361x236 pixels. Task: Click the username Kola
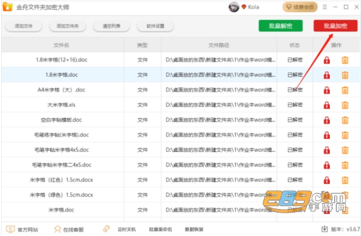pyautogui.click(x=254, y=7)
